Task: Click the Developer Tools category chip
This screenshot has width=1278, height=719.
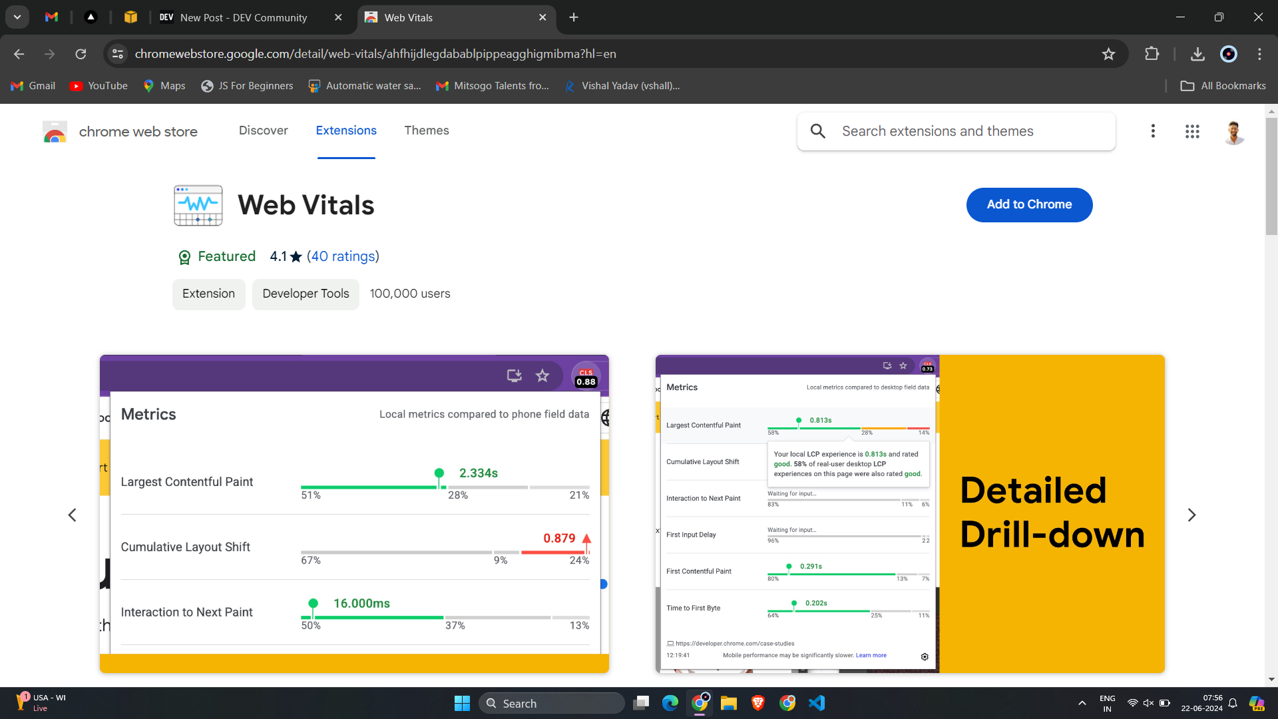Action: (x=306, y=294)
